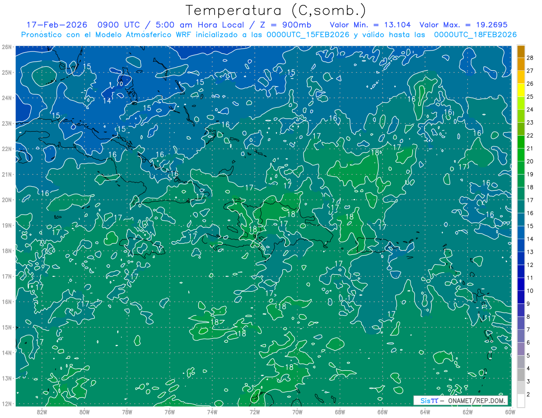Click the white bottom swatch of the color legend
The width and height of the screenshot is (542, 418).
click(521, 400)
